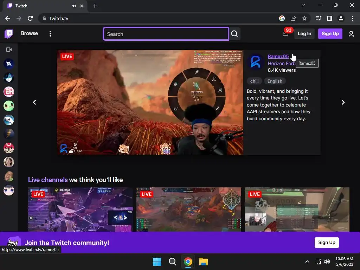This screenshot has width=360, height=270.
Task: Click the magnifier search button
Action: 234,34
